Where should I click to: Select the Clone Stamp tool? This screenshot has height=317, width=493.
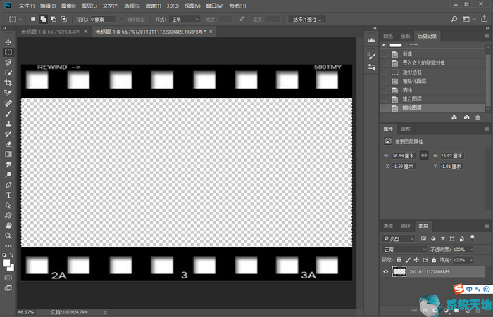[8, 124]
